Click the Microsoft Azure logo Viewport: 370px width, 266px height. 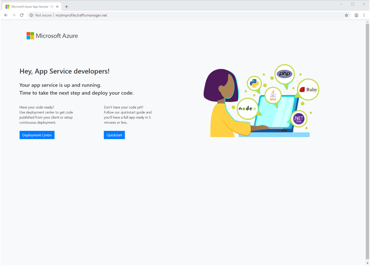coord(52,35)
